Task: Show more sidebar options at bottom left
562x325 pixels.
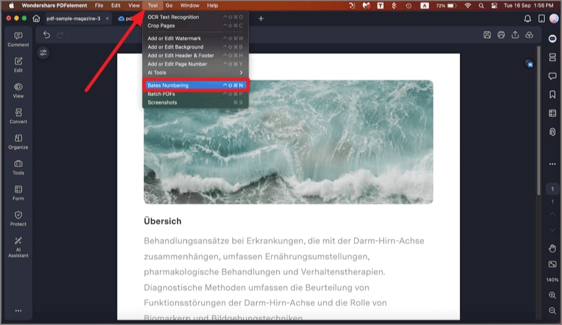Action: (x=18, y=311)
